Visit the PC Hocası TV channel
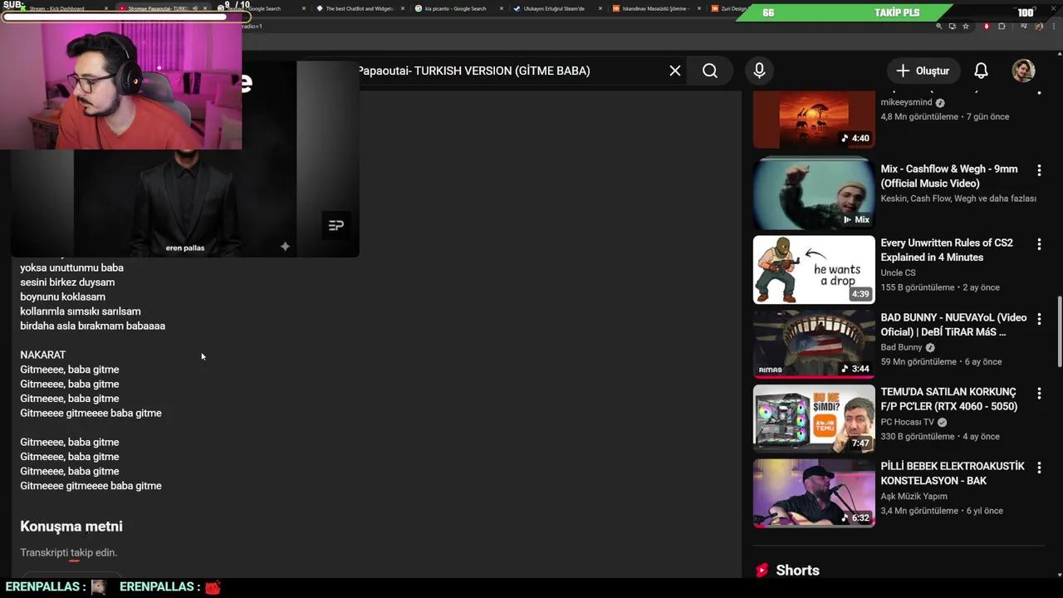The width and height of the screenshot is (1063, 598). (908, 422)
